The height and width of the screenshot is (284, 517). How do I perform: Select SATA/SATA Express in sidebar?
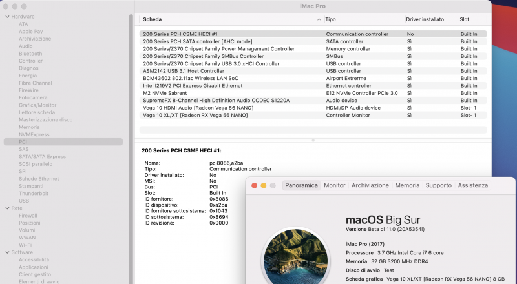click(42, 156)
